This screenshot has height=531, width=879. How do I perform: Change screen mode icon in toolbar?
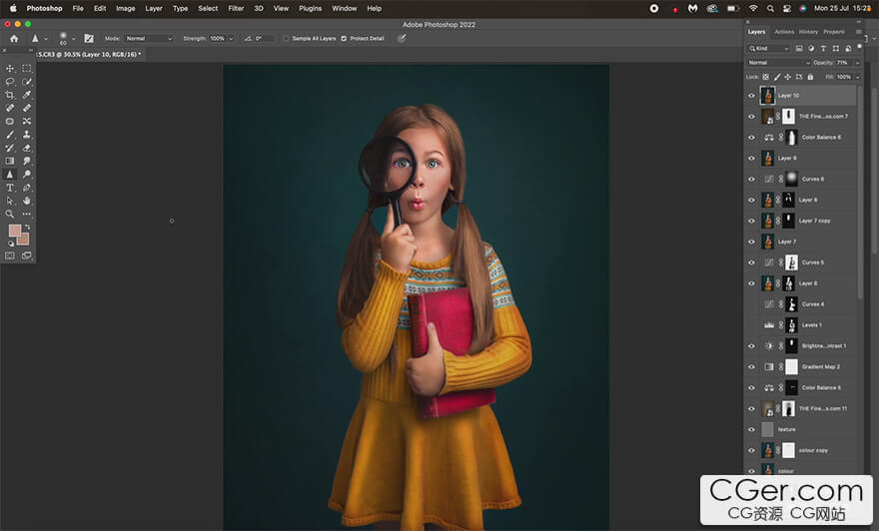tap(26, 256)
